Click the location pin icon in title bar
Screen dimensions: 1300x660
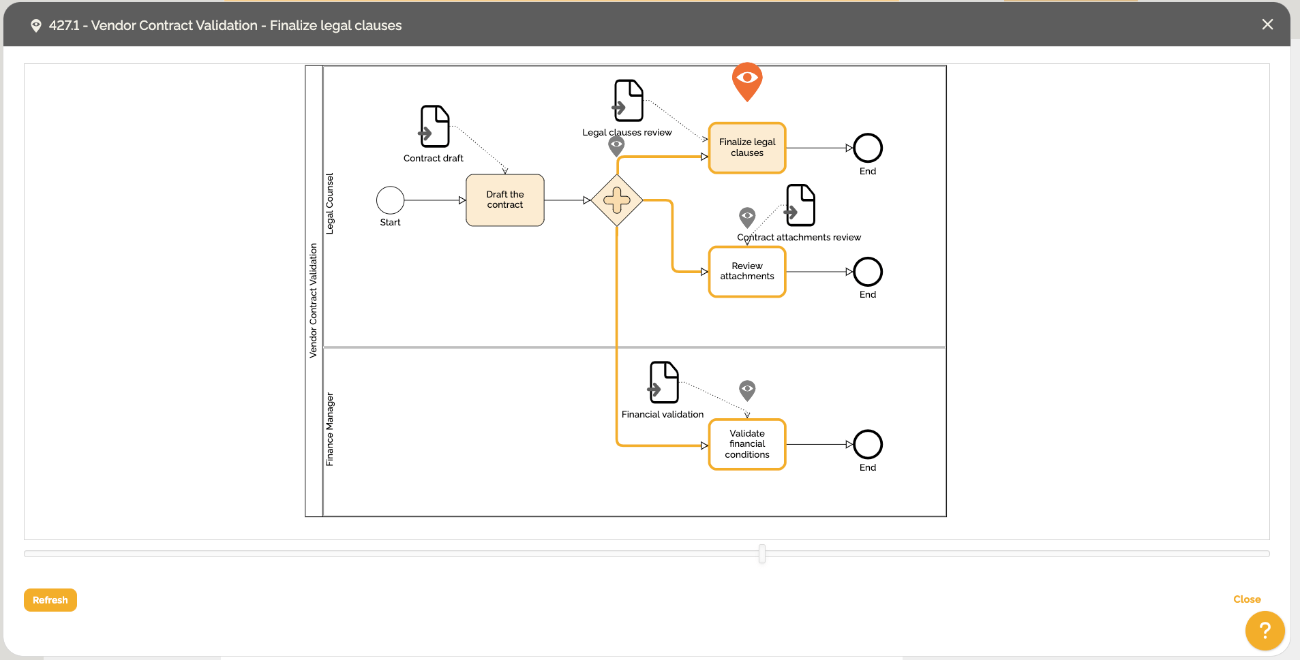(x=36, y=26)
